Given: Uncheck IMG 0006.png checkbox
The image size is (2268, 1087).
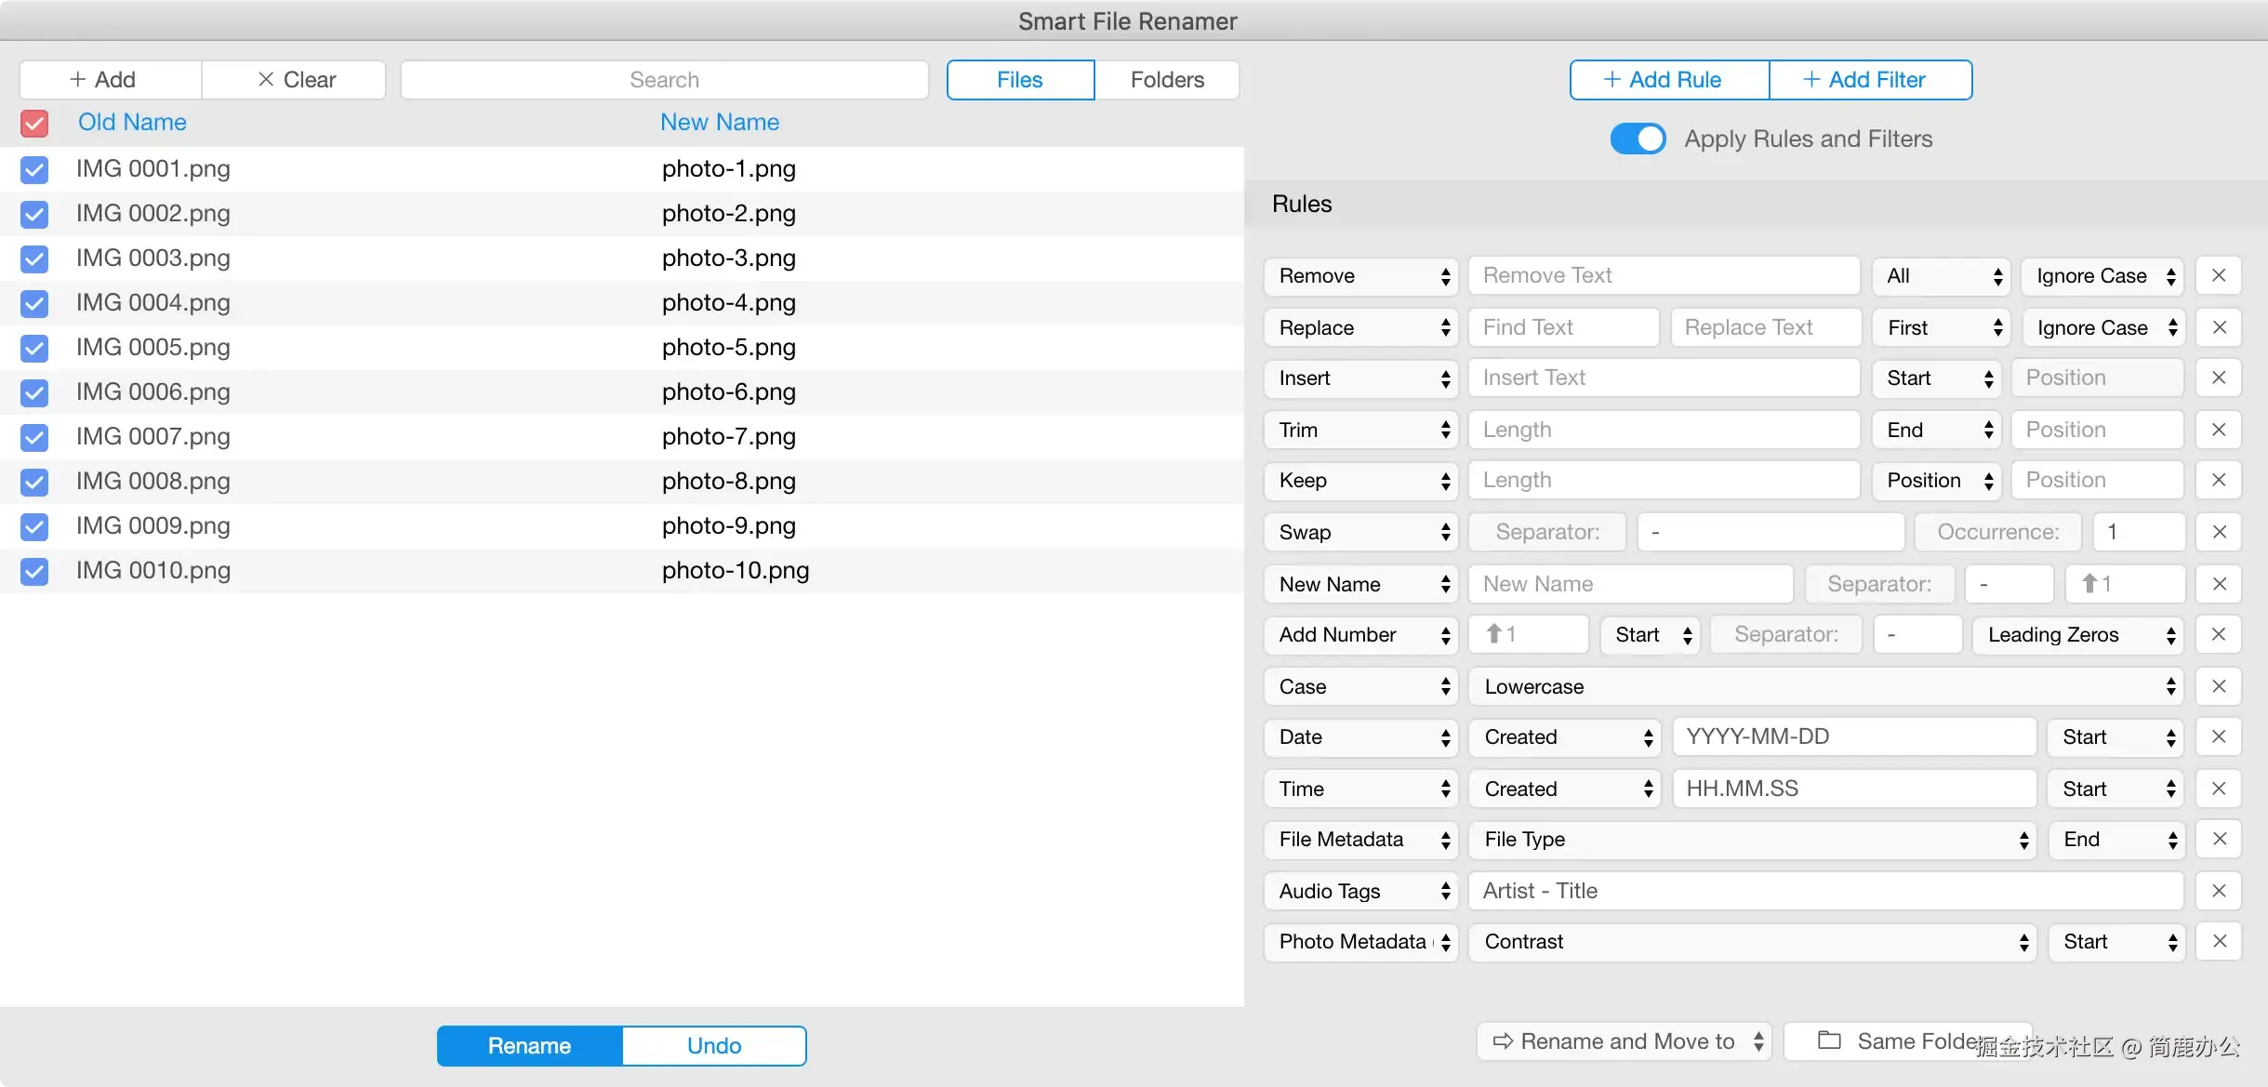Looking at the screenshot, I should tap(34, 392).
